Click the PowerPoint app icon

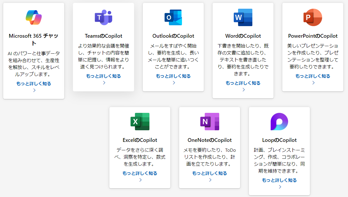[x=313, y=17]
